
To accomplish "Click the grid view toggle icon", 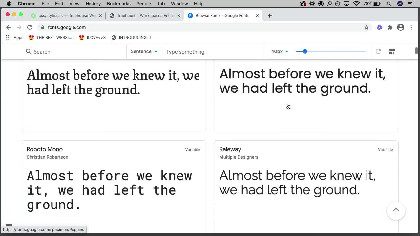I will [392, 51].
